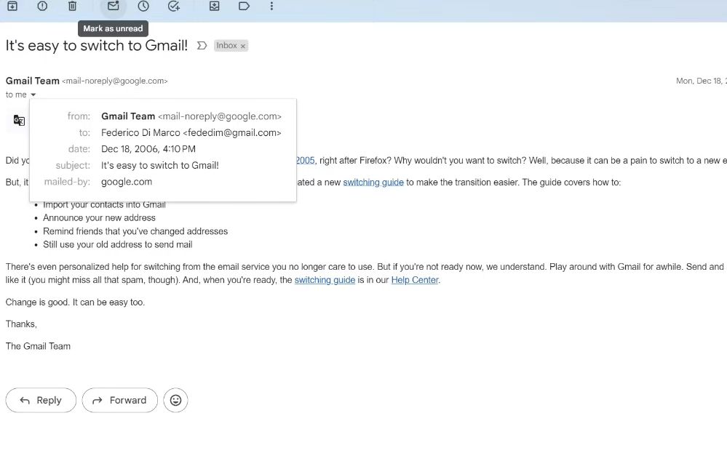
Task: Click the mailed-by value "google.com"
Action: [127, 182]
